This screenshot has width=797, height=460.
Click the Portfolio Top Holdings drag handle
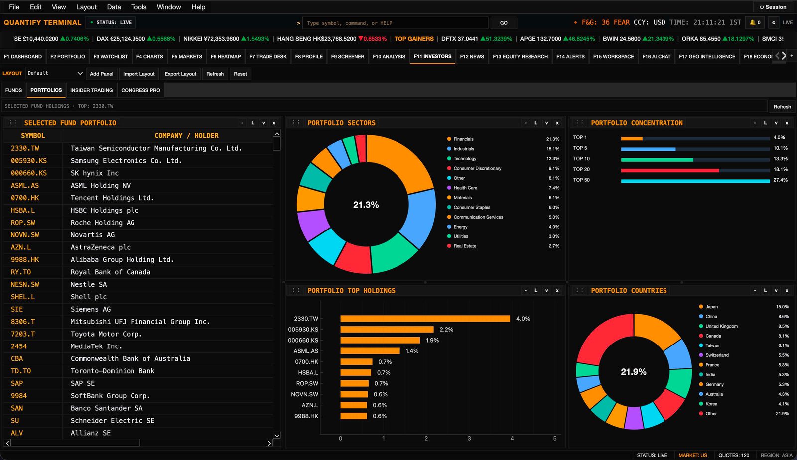pos(296,290)
